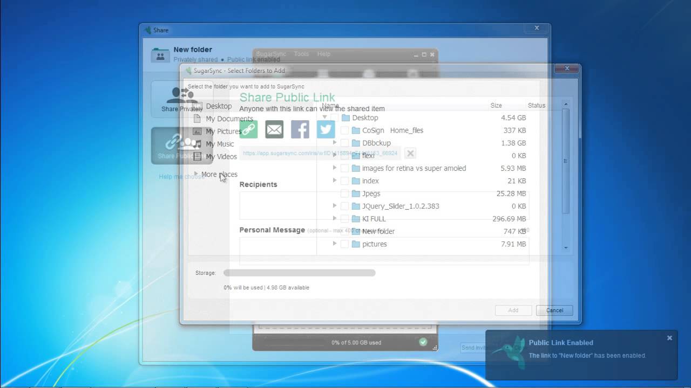Expand the images for retina folder
This screenshot has height=388, width=691.
335,168
